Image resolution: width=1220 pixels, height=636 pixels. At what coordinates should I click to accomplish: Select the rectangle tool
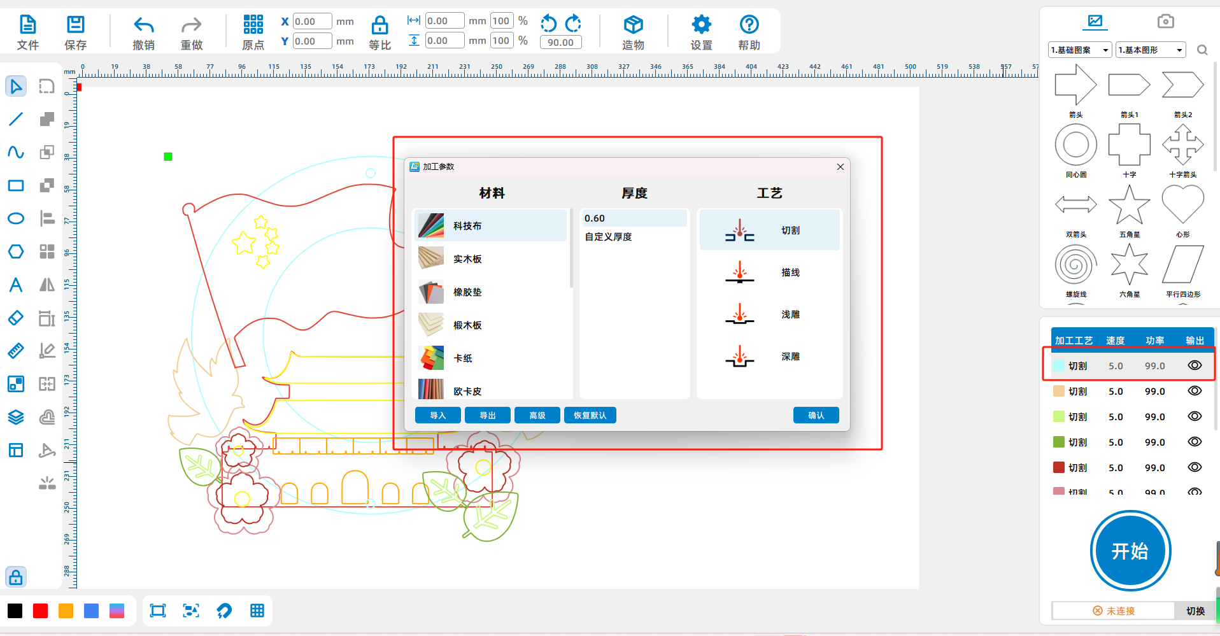pyautogui.click(x=16, y=185)
